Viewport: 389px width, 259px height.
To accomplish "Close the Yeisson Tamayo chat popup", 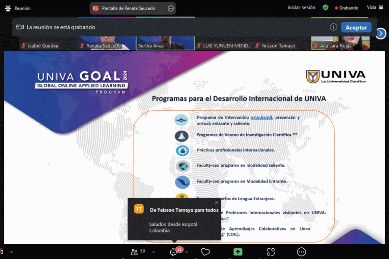I will click(x=217, y=202).
